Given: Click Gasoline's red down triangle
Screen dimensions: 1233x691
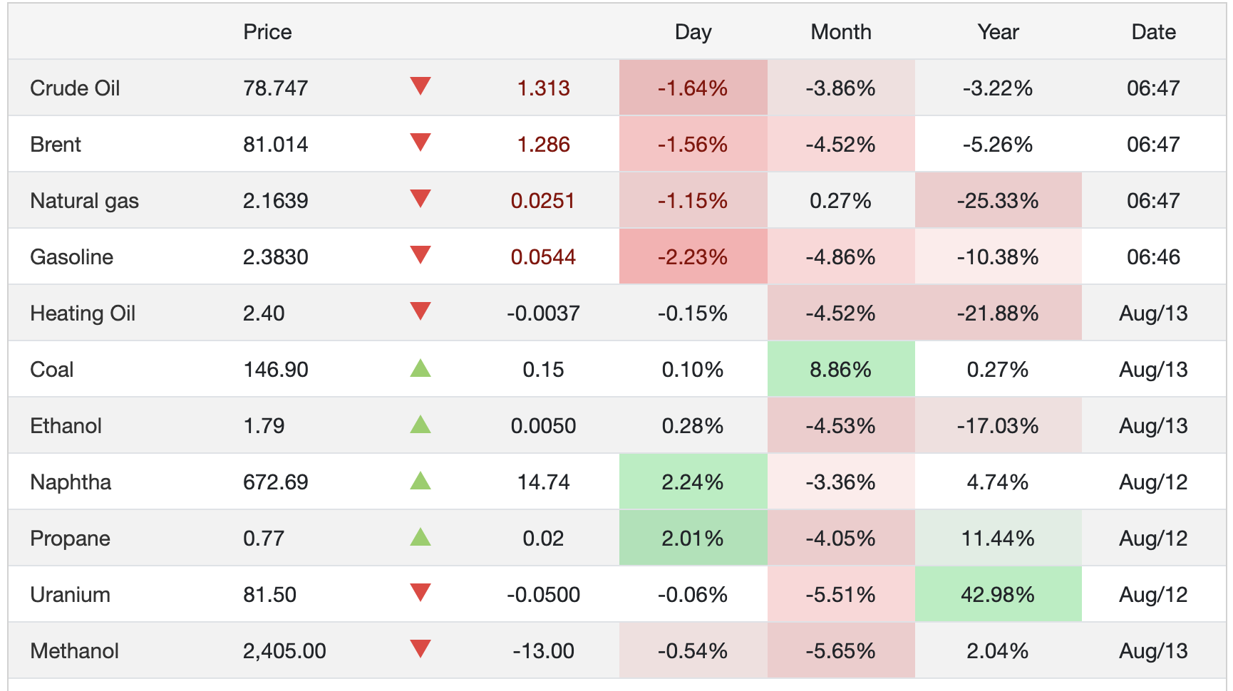Looking at the screenshot, I should pos(421,255).
